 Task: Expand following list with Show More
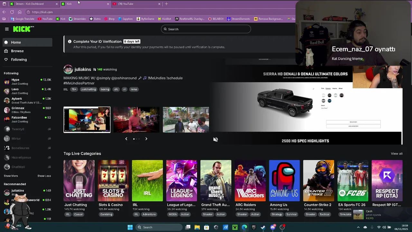(11, 176)
